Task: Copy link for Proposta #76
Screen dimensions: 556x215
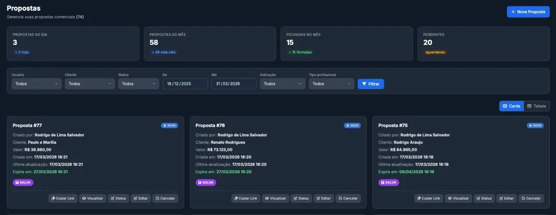Action: pos(246,198)
